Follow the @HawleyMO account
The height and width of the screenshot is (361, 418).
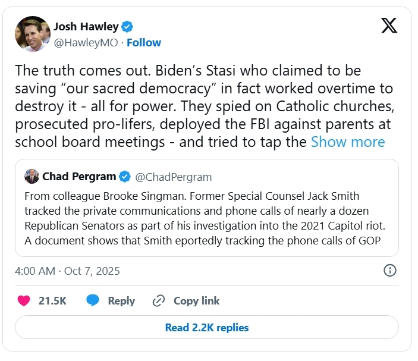pos(144,42)
